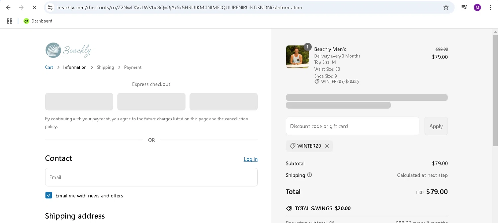The width and height of the screenshot is (498, 223).
Task: Click the browser forward arrow
Action: [21, 7]
